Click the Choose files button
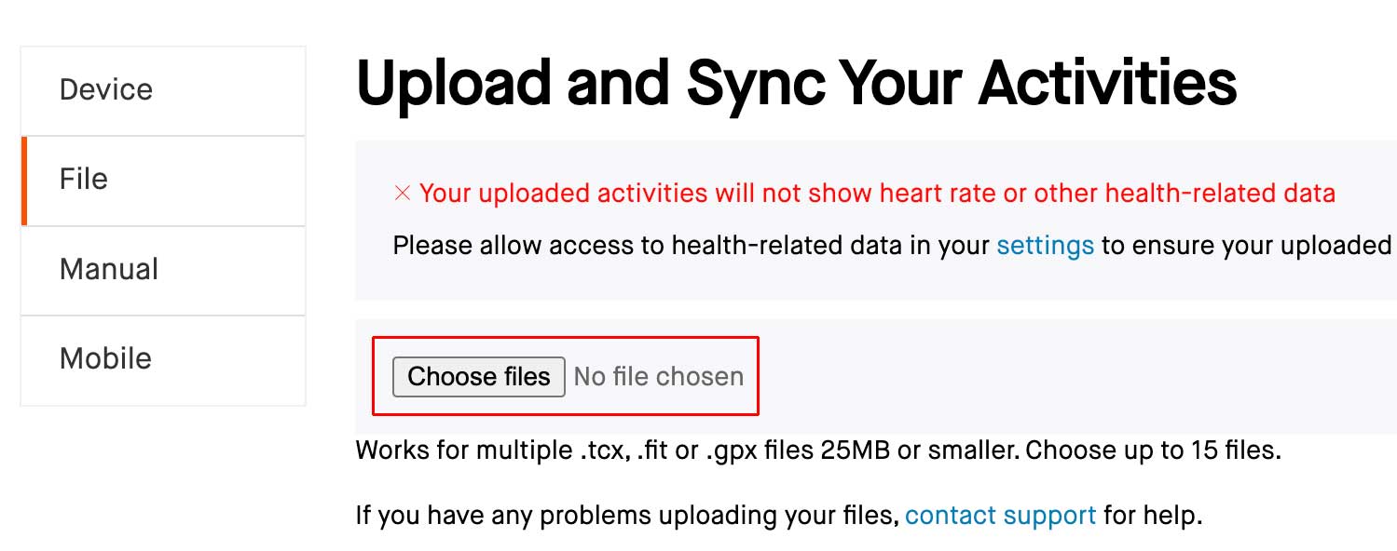 click(479, 377)
